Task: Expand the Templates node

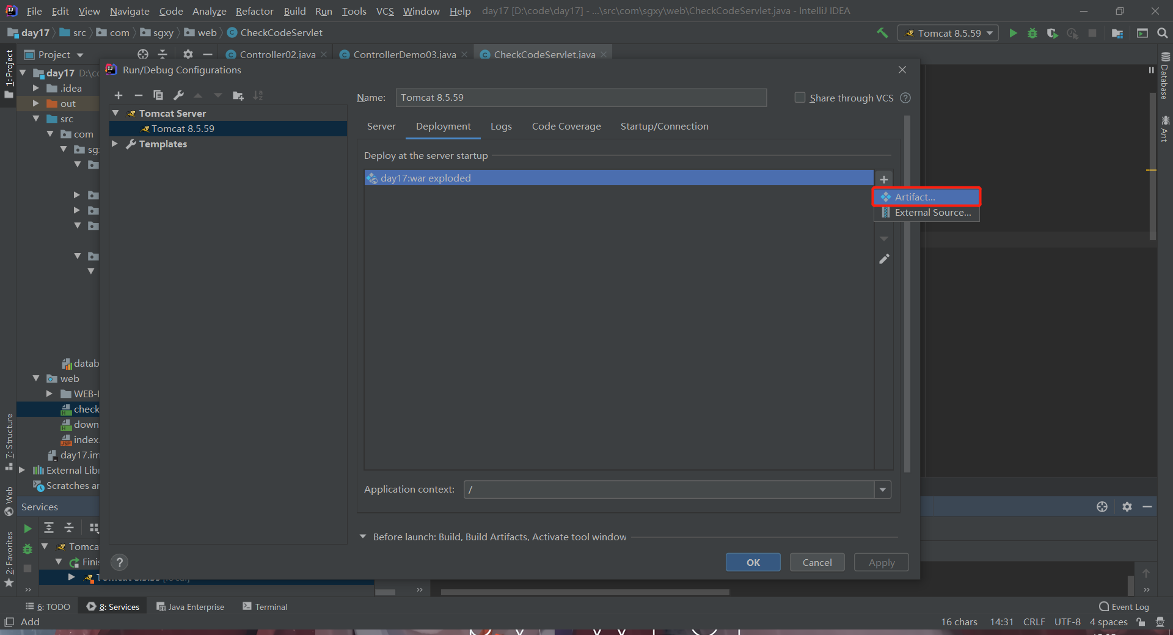Action: [115, 144]
